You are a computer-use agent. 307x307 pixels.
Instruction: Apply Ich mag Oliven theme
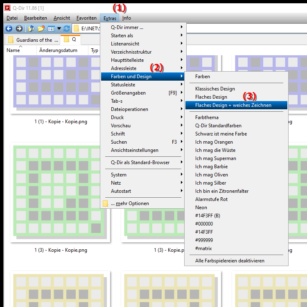coord(236,175)
